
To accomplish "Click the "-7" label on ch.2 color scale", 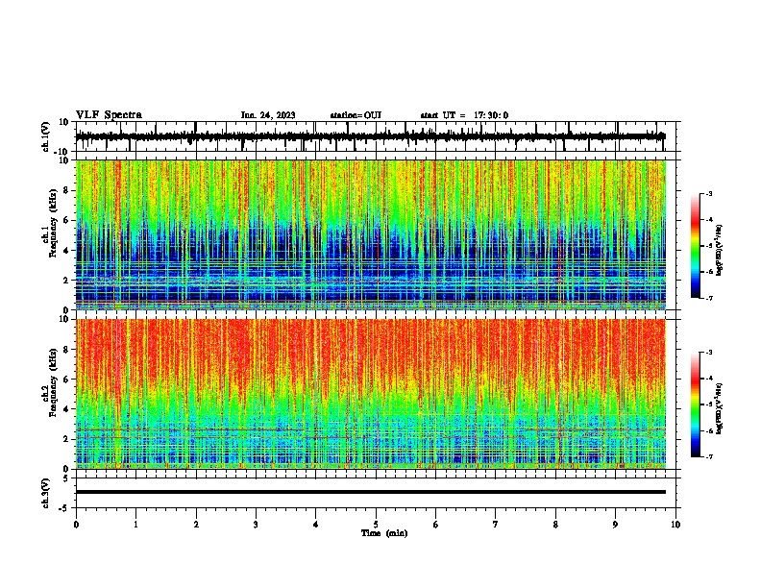I will (x=708, y=457).
